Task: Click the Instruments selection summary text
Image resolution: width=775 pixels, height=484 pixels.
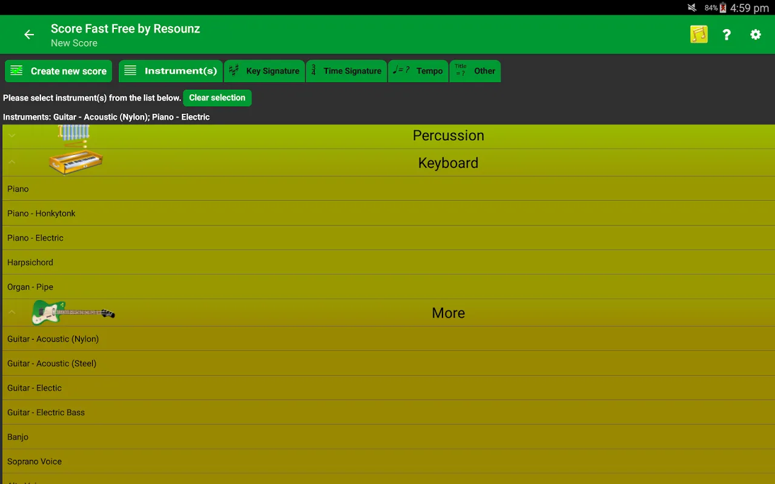Action: pos(107,117)
